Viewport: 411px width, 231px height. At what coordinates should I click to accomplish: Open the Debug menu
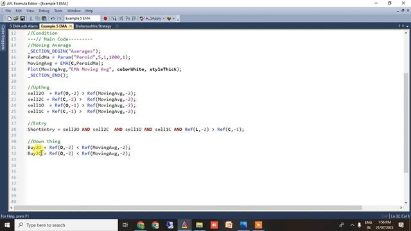tap(44, 11)
